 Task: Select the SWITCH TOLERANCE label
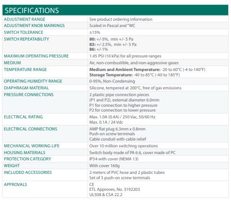click(x=24, y=32)
